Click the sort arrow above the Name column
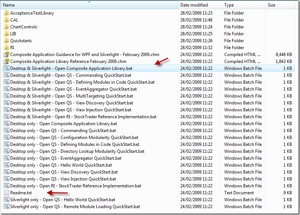 pos(89,2)
